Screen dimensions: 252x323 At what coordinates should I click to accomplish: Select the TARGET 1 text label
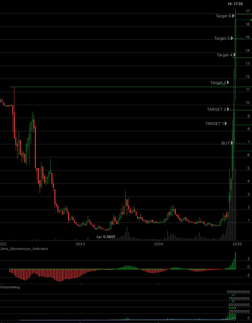[215, 124]
